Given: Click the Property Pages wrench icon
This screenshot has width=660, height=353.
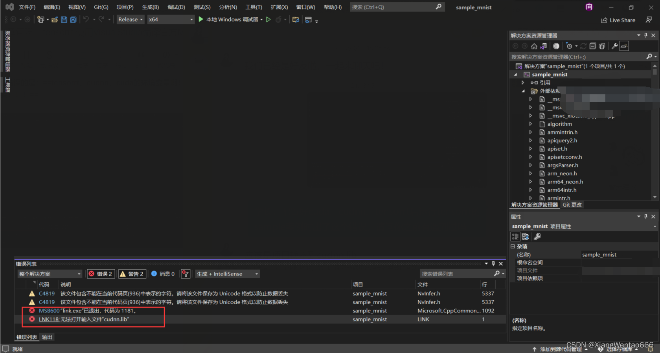Looking at the screenshot, I should [x=537, y=236].
